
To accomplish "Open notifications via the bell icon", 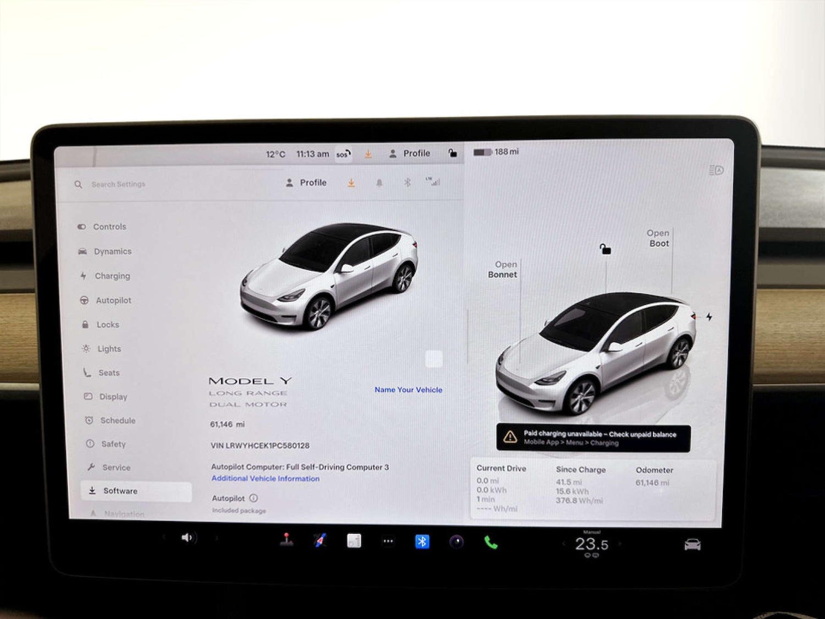I will click(x=380, y=182).
